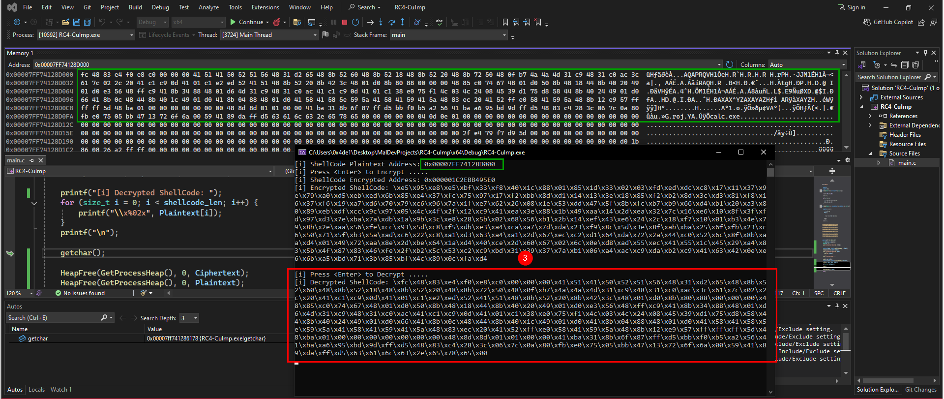Switch to the Watch 1 tab
The height and width of the screenshot is (399, 944).
(61, 390)
